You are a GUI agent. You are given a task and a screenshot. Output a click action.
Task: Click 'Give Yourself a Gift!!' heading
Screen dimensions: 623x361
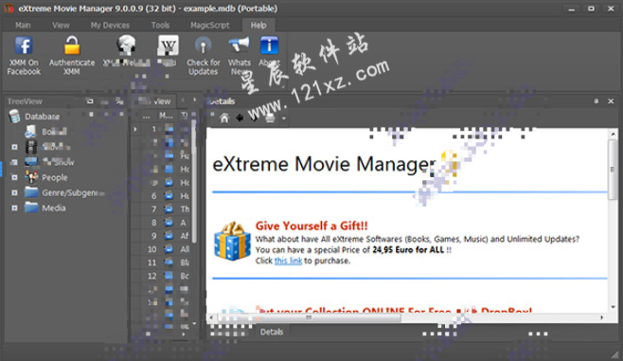click(x=311, y=226)
